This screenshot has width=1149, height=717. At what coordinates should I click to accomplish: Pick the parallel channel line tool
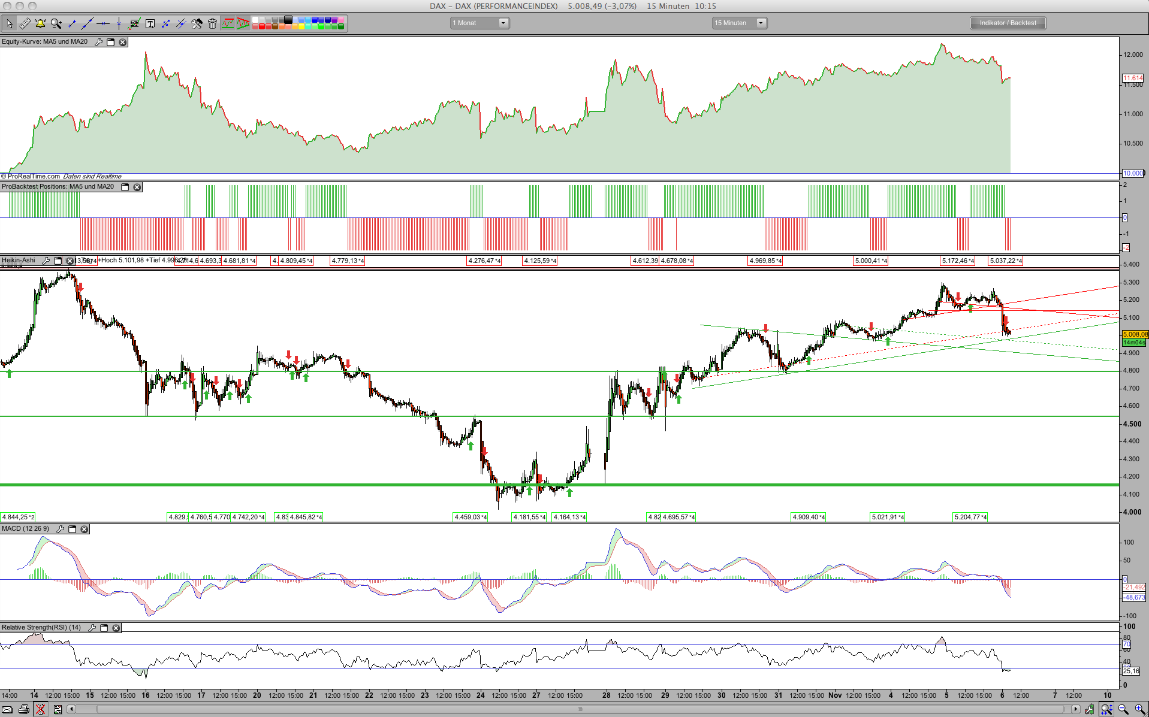pos(181,23)
